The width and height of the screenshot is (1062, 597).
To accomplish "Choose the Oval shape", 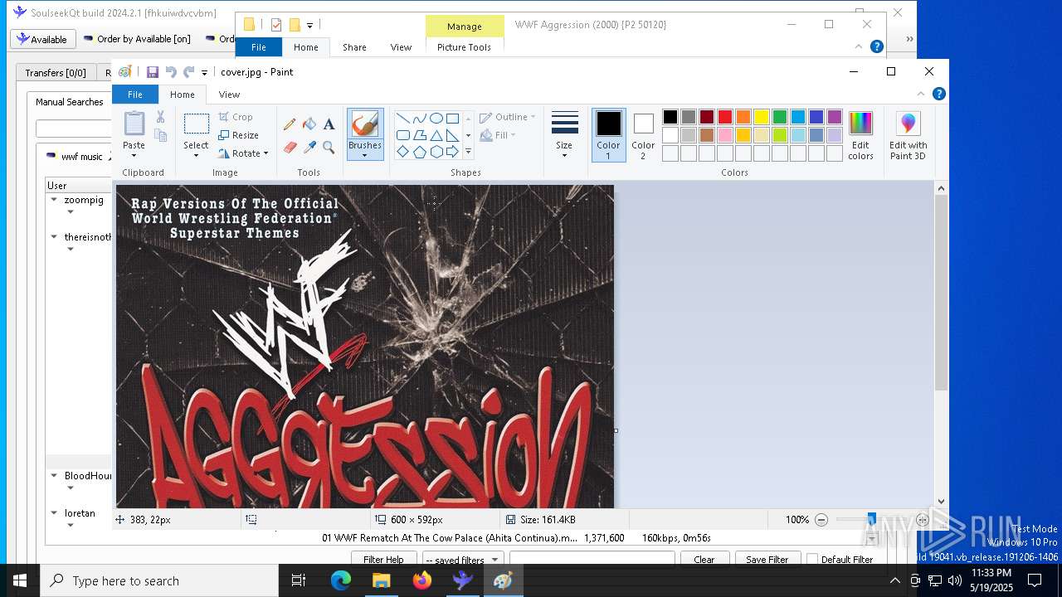I will tap(436, 119).
